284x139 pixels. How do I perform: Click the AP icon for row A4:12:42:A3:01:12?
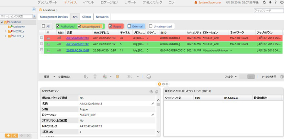48,44
